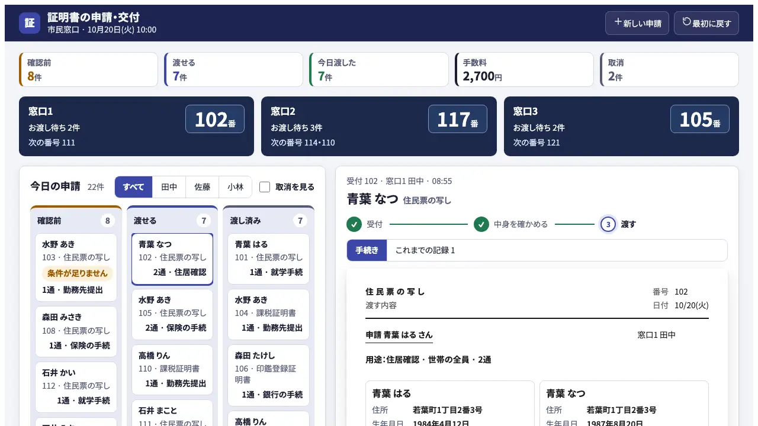The width and height of the screenshot is (758, 426).
Task: Open the 森田 みさき 108 card
Action: [76, 331]
